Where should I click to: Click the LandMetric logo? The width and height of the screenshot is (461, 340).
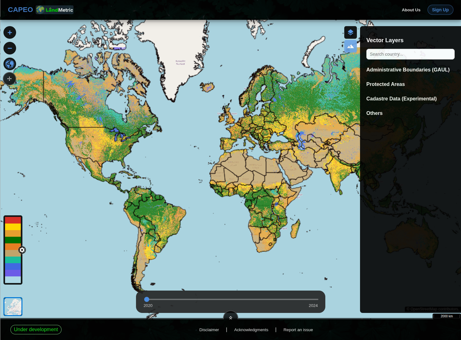[55, 10]
